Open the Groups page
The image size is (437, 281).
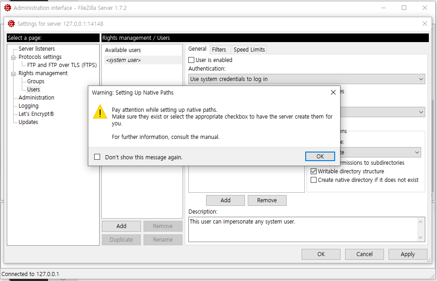(36, 81)
